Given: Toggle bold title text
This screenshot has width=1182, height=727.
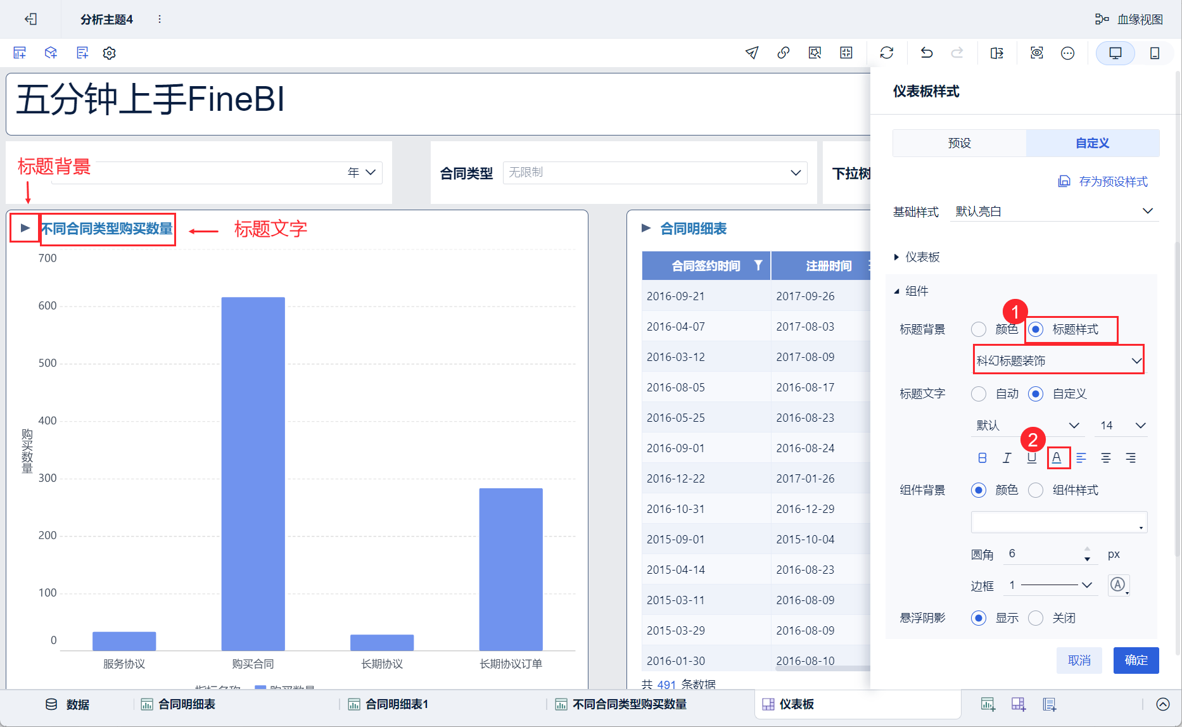Looking at the screenshot, I should coord(982,458).
